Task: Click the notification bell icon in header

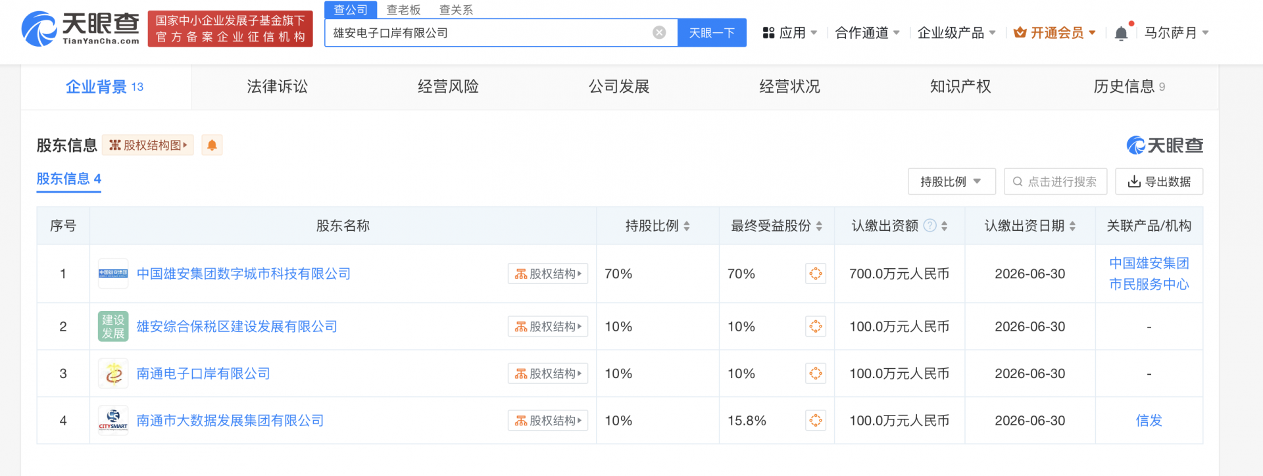Action: 1121,34
